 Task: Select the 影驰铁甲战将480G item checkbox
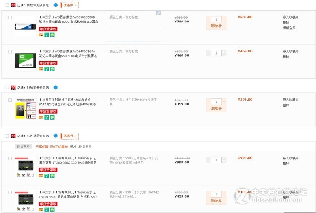pos(10,100)
